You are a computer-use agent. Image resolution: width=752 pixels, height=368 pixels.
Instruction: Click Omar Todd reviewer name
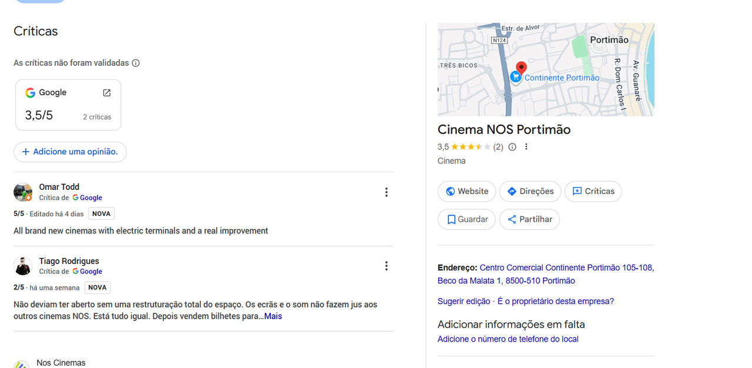tap(59, 187)
